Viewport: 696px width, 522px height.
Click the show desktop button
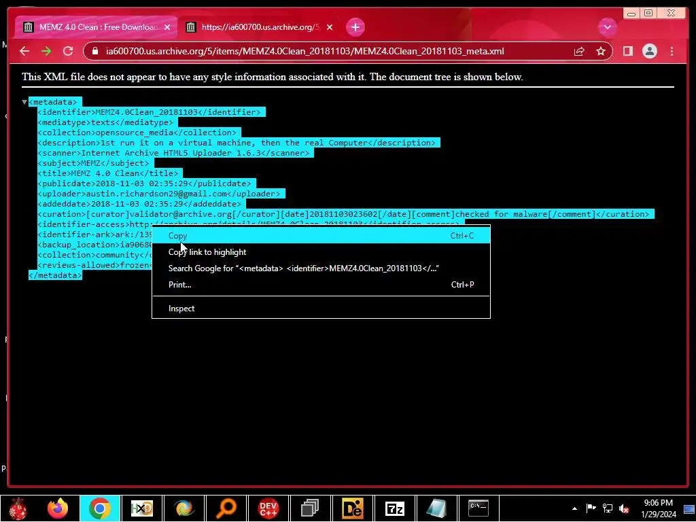690,508
